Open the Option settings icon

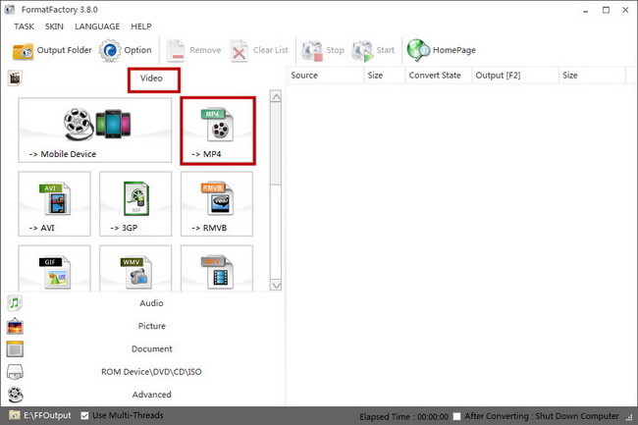(110, 50)
